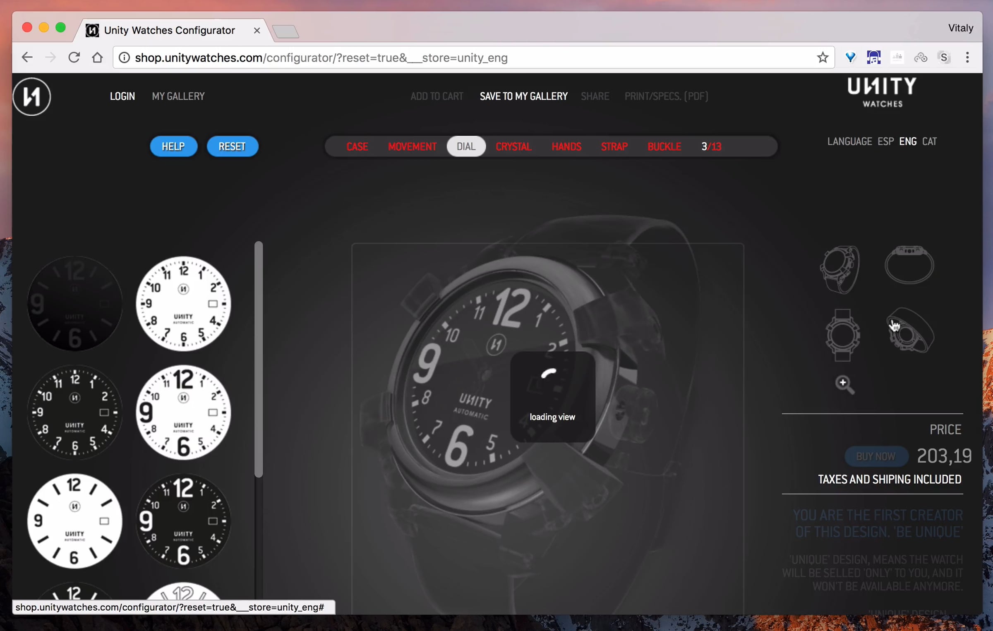993x631 pixels.
Task: Choose black dial with large 12, 9, 6
Action: coord(183,521)
